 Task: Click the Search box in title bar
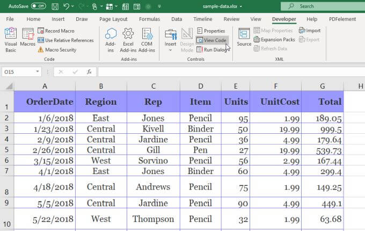[323, 6]
